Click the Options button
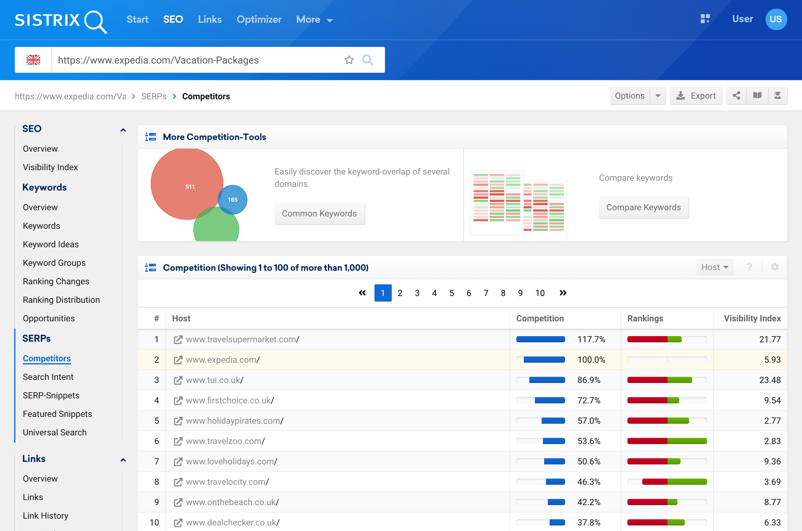802x531 pixels. pyautogui.click(x=630, y=96)
